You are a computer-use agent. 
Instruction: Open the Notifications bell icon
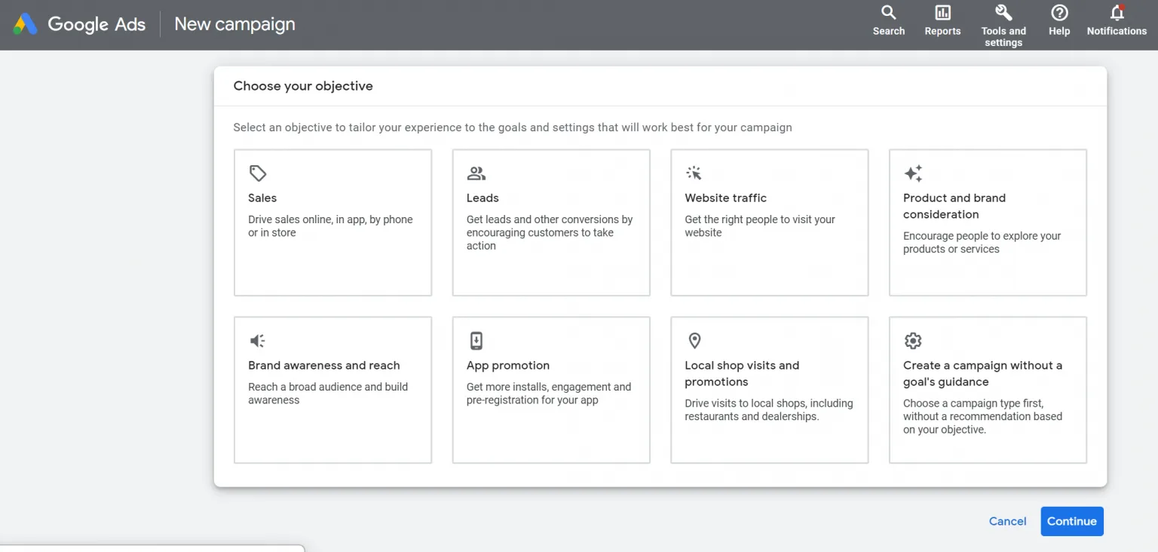tap(1117, 13)
